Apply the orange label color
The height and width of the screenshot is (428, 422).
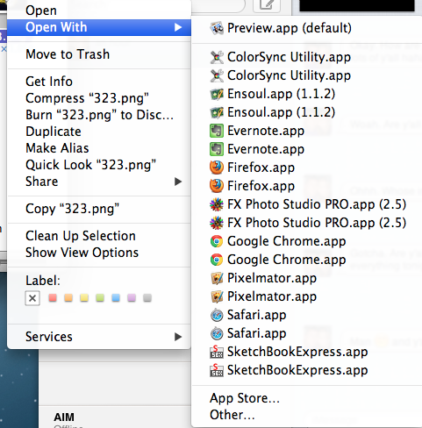68,298
